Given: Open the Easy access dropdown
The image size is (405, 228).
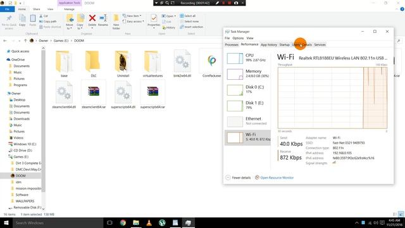Looking at the screenshot, I should pos(134,22).
